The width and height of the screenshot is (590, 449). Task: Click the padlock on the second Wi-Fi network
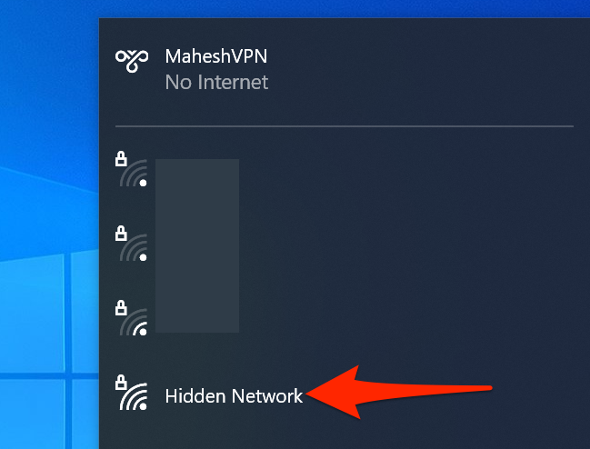[x=121, y=234]
